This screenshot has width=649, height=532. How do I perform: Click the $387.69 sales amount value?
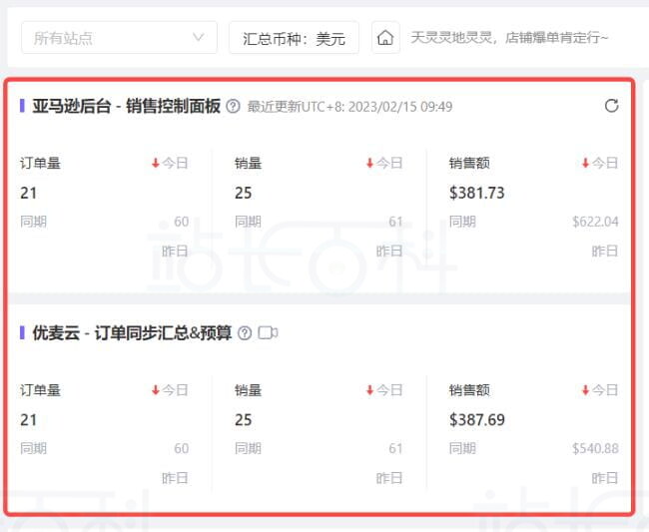pyautogui.click(x=477, y=420)
